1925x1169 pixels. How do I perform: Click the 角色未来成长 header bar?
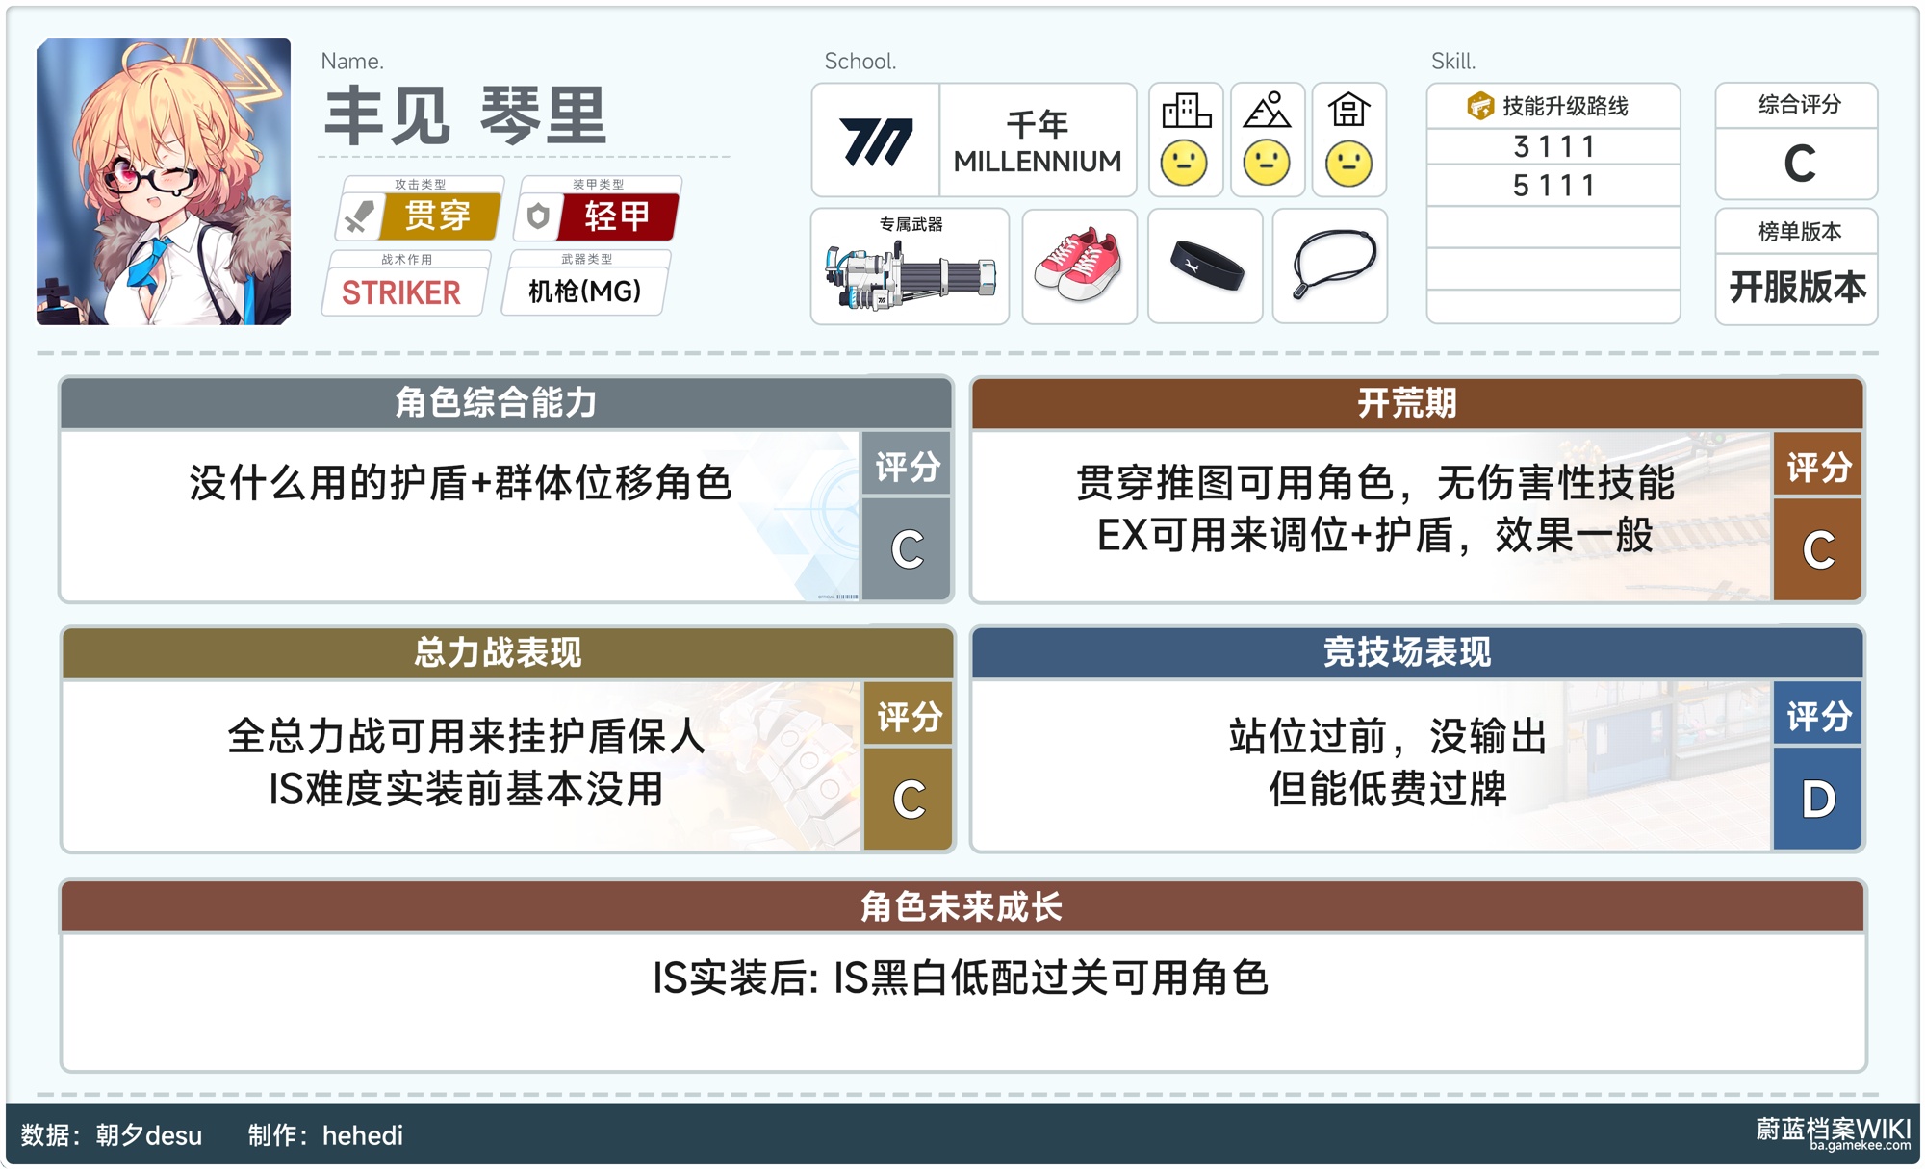click(x=962, y=906)
